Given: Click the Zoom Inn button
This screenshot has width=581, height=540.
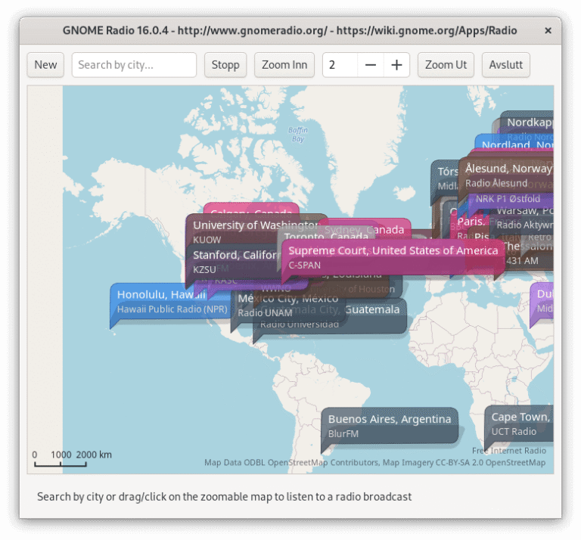Looking at the screenshot, I should 284,65.
